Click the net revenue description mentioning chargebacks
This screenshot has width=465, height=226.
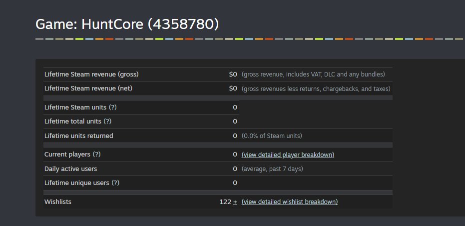pyautogui.click(x=316, y=88)
